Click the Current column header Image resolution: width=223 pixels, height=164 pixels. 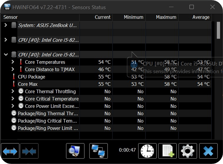pos(96,17)
